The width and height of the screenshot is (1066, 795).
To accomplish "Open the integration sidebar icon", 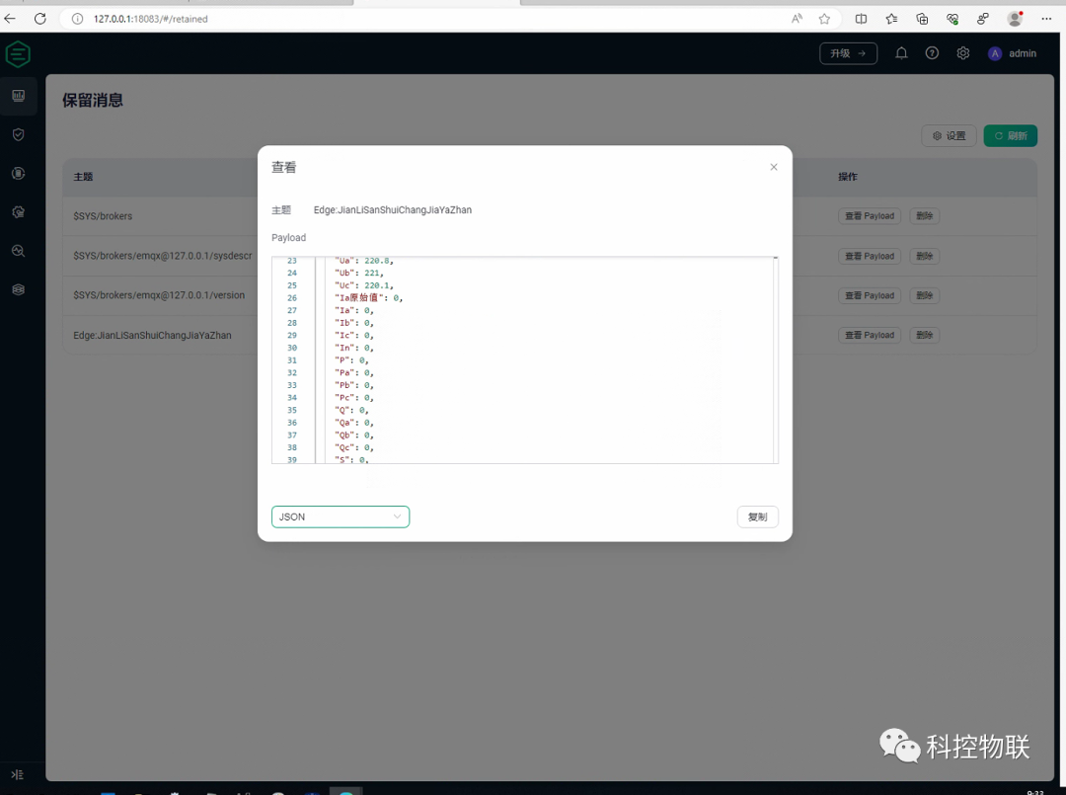I will point(19,174).
